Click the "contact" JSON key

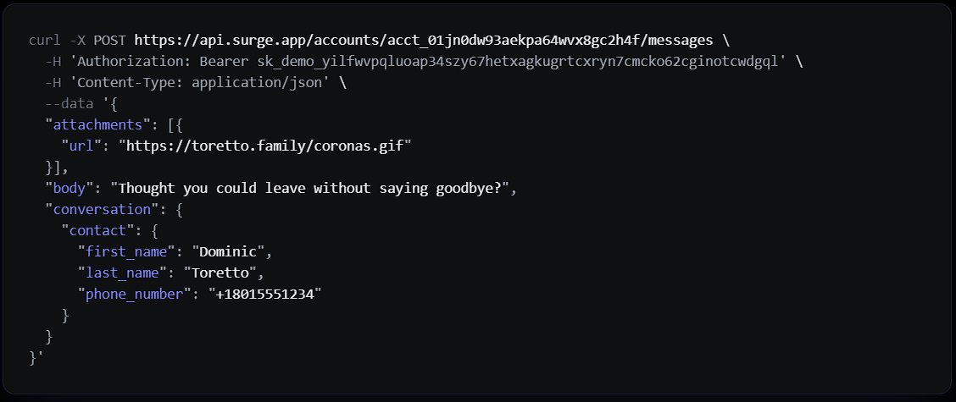click(x=97, y=231)
